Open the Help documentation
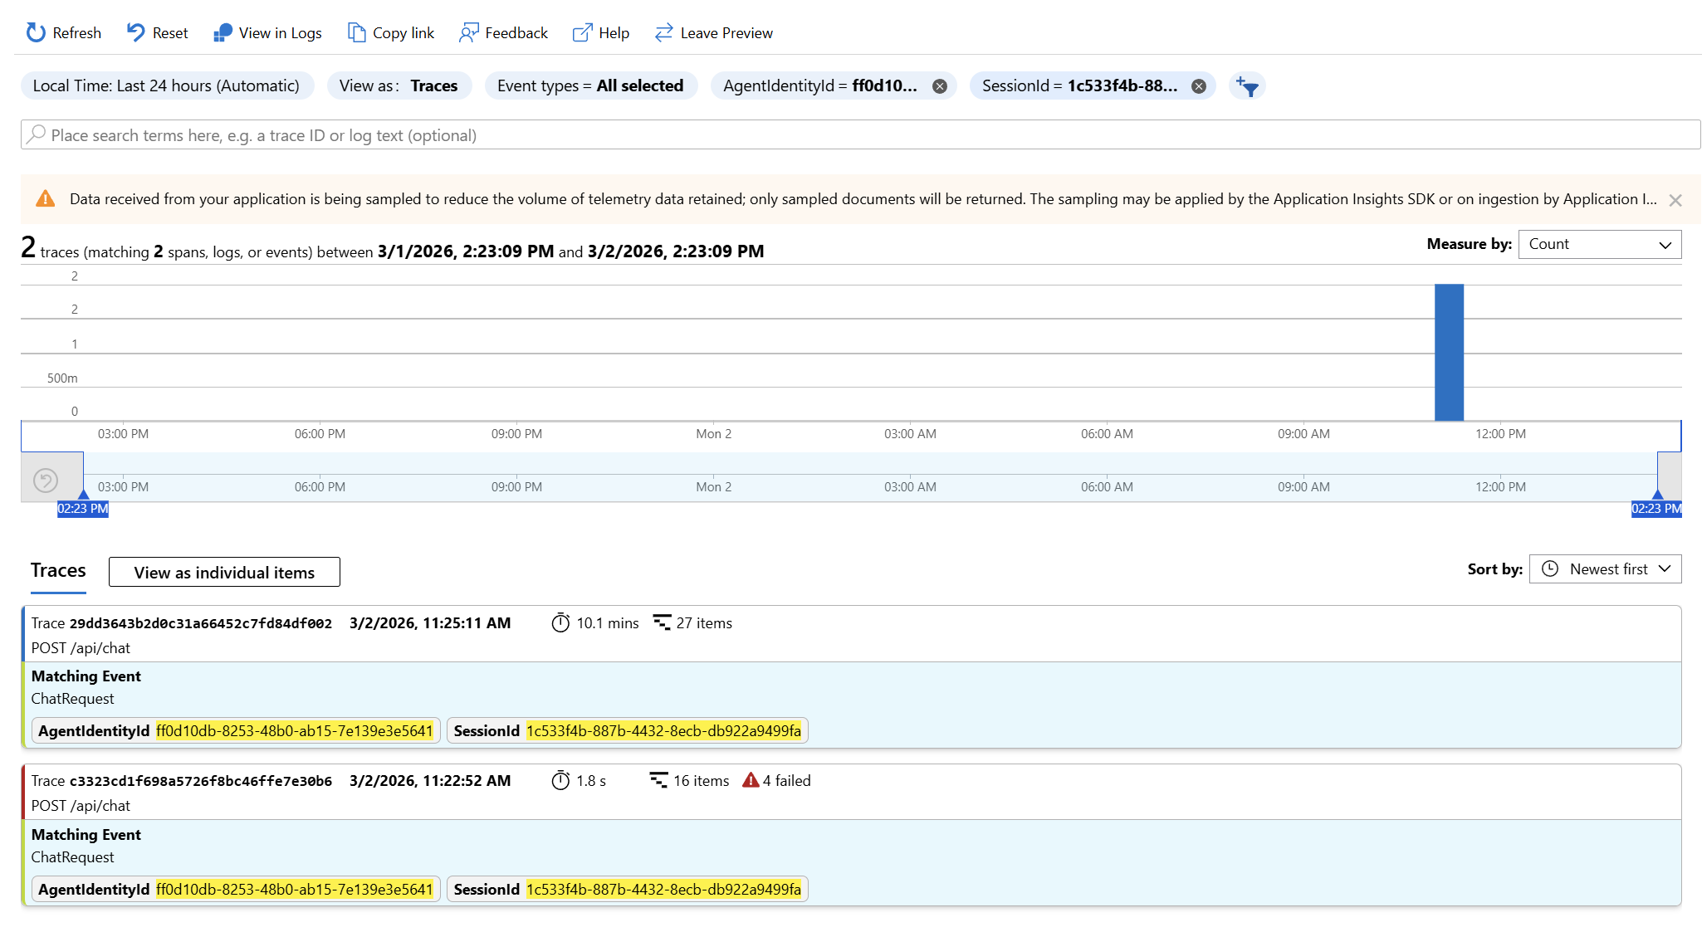This screenshot has height=932, width=1702. point(600,32)
